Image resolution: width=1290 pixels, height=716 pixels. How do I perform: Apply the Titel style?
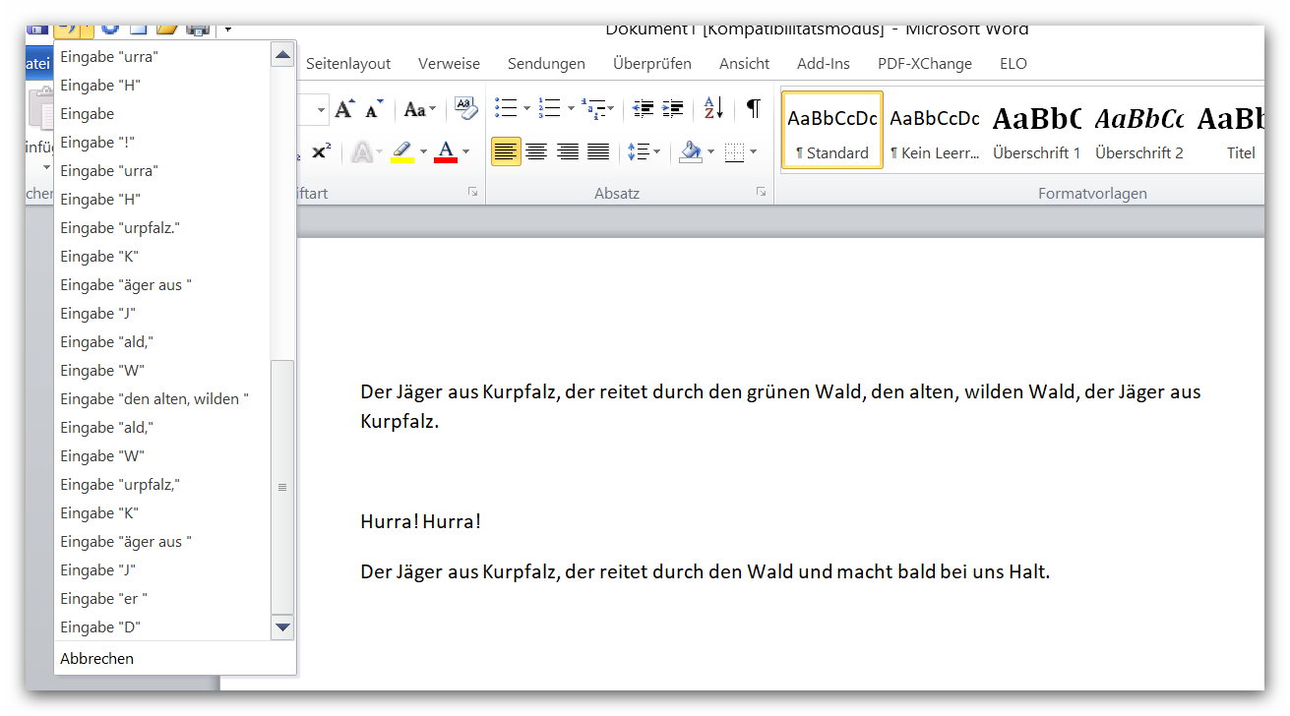click(x=1228, y=131)
